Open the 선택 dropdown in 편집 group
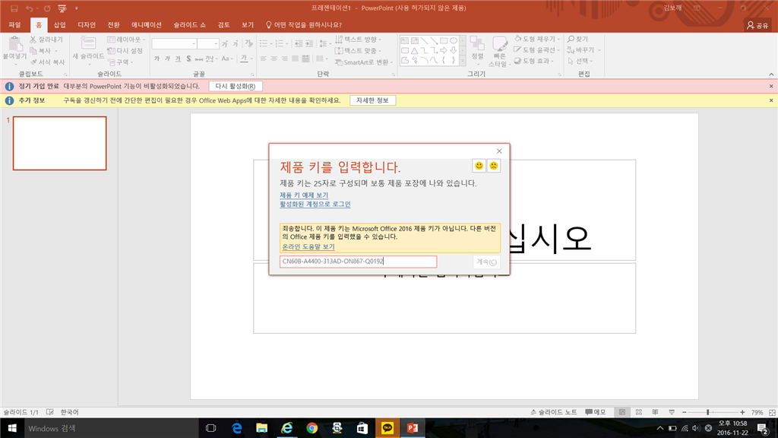The image size is (778, 438). tap(580, 61)
